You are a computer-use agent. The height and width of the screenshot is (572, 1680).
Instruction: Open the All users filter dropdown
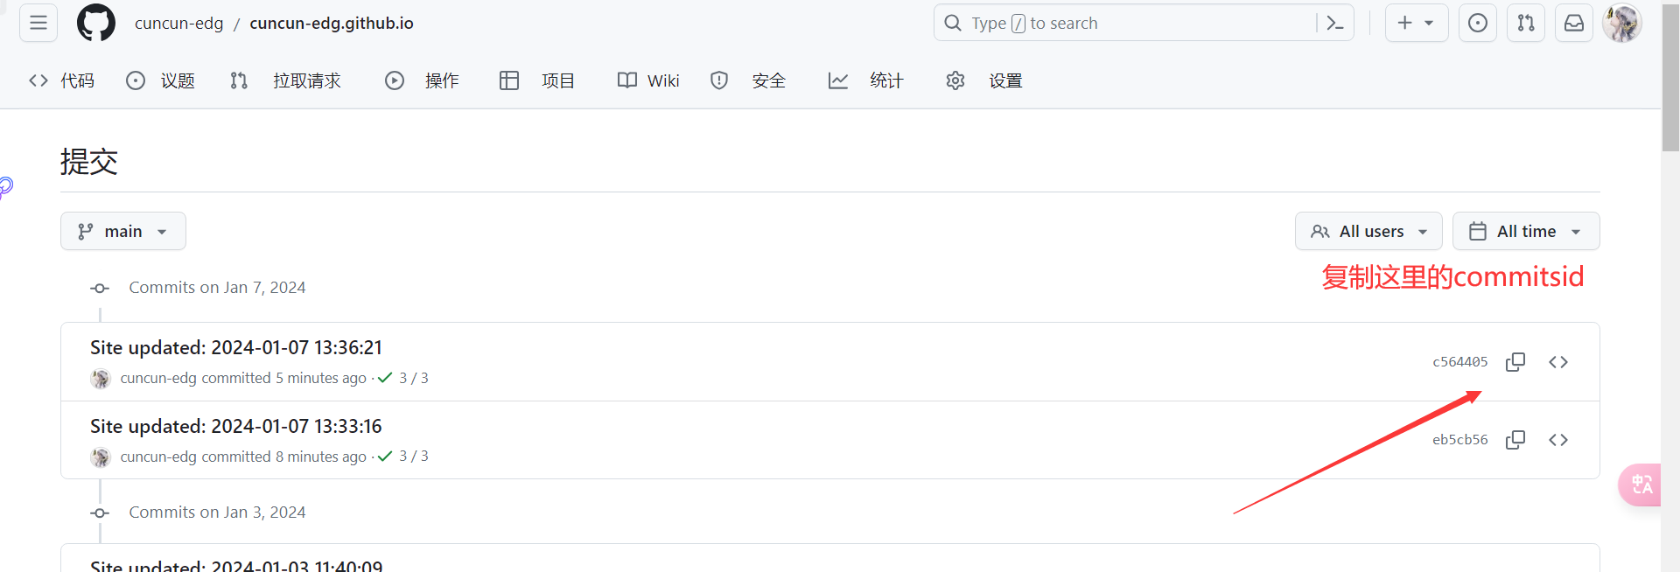tap(1368, 232)
